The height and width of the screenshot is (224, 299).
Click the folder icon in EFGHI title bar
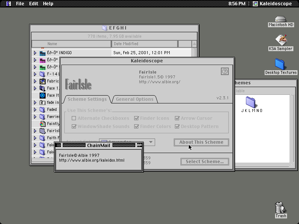105,28
